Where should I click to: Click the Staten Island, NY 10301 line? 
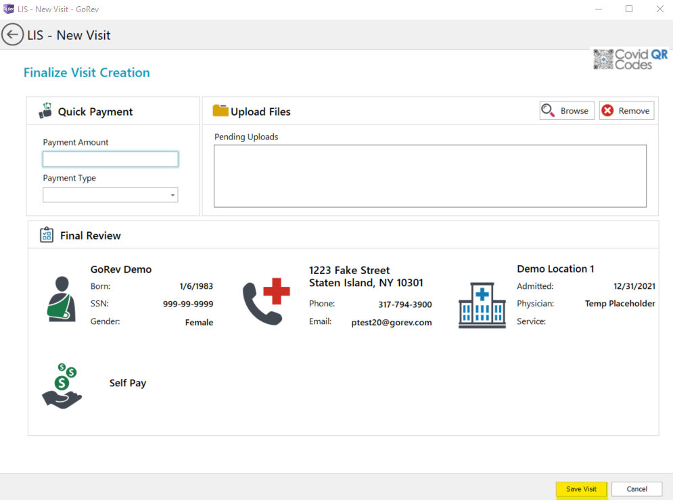click(366, 283)
